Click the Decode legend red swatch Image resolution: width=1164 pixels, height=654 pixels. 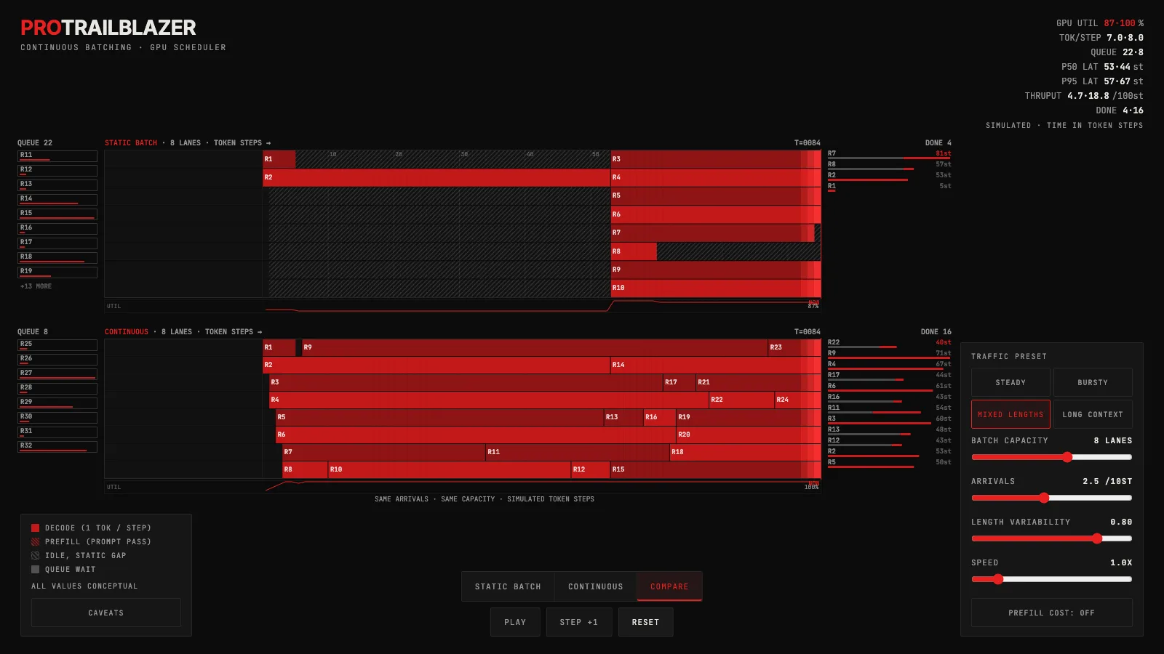[x=35, y=528]
